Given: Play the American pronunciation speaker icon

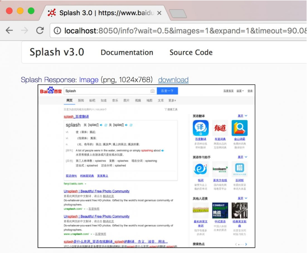Looking at the screenshot, I should pyautogui.click(x=126, y=125).
